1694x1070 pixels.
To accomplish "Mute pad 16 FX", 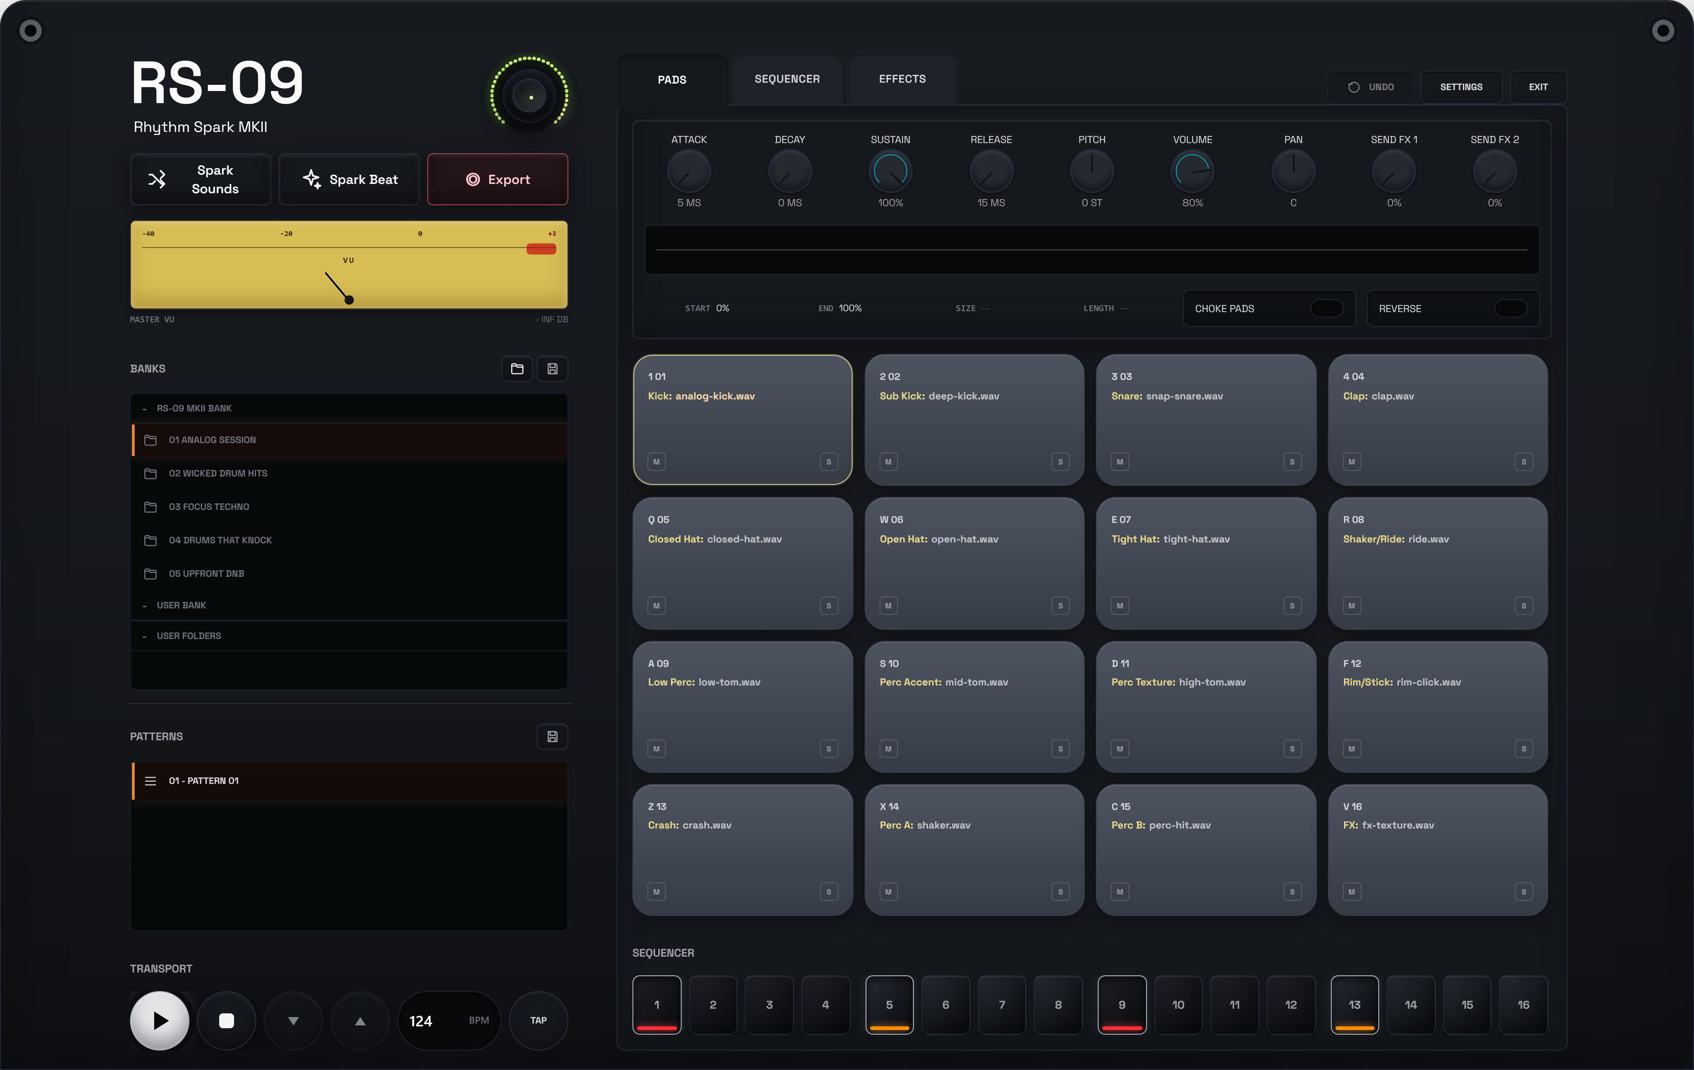I will point(1351,892).
